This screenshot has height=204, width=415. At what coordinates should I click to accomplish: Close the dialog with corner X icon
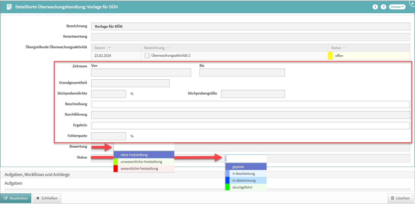pyautogui.click(x=412, y=3)
